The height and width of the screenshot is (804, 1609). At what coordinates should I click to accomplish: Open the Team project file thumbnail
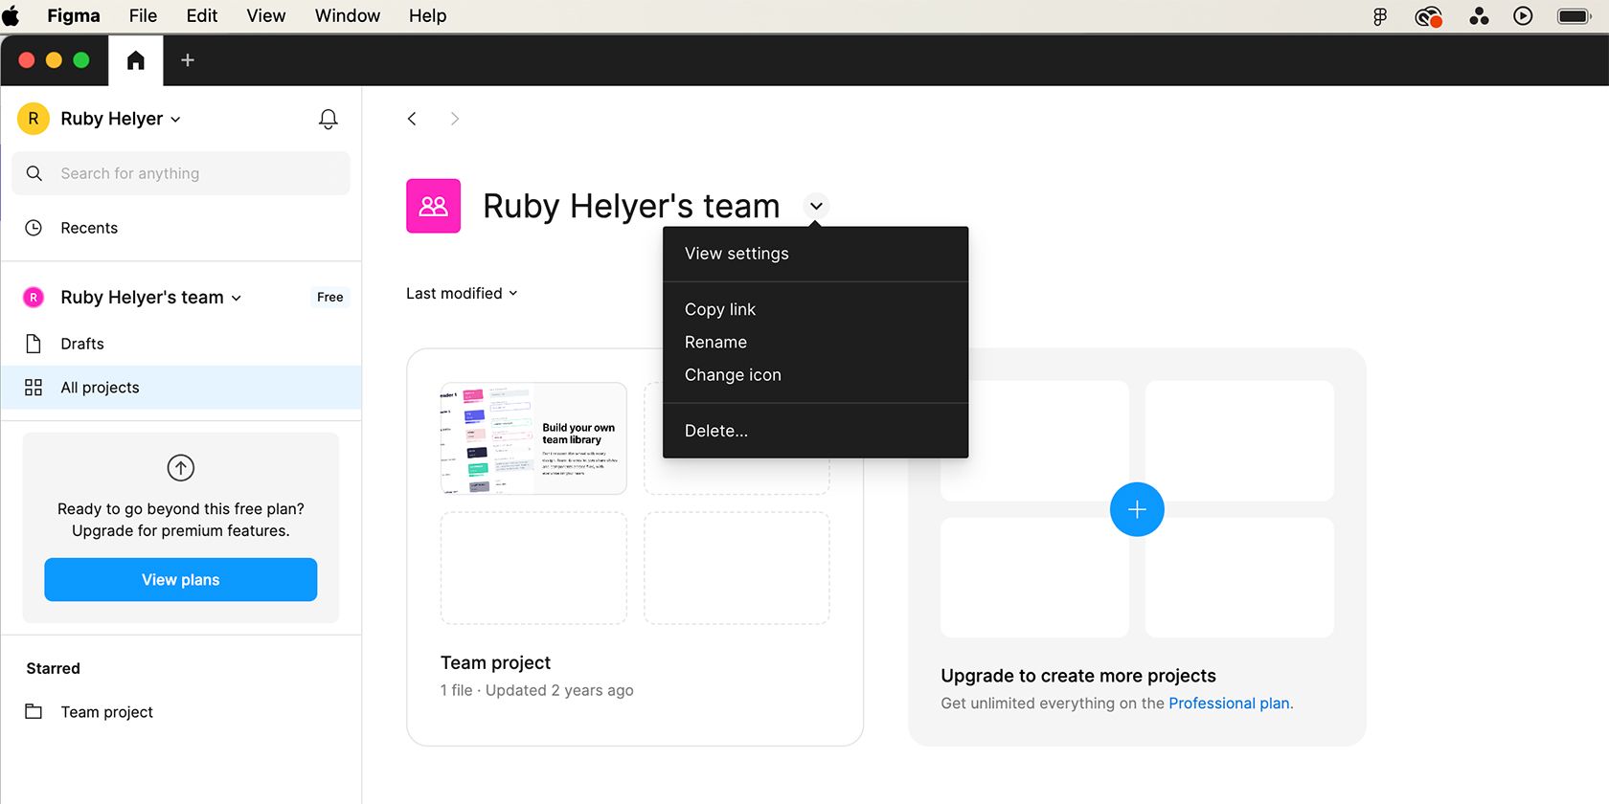click(x=533, y=438)
